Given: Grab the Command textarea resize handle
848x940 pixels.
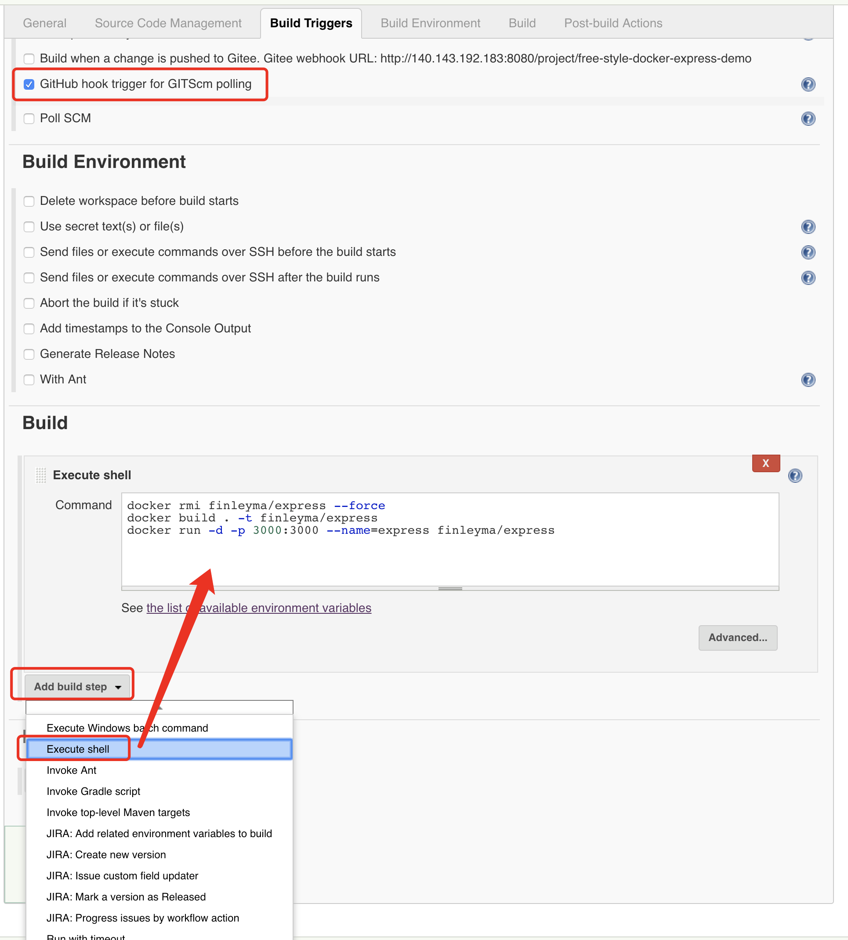Looking at the screenshot, I should click(x=450, y=588).
